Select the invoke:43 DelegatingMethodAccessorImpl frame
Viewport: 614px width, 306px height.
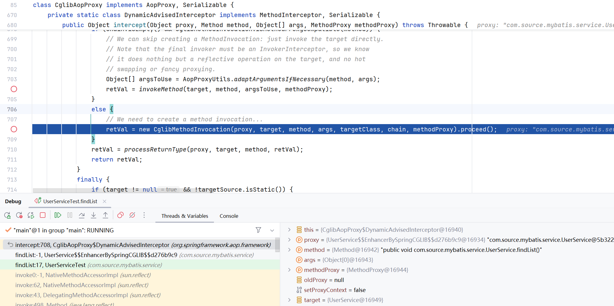140,295
